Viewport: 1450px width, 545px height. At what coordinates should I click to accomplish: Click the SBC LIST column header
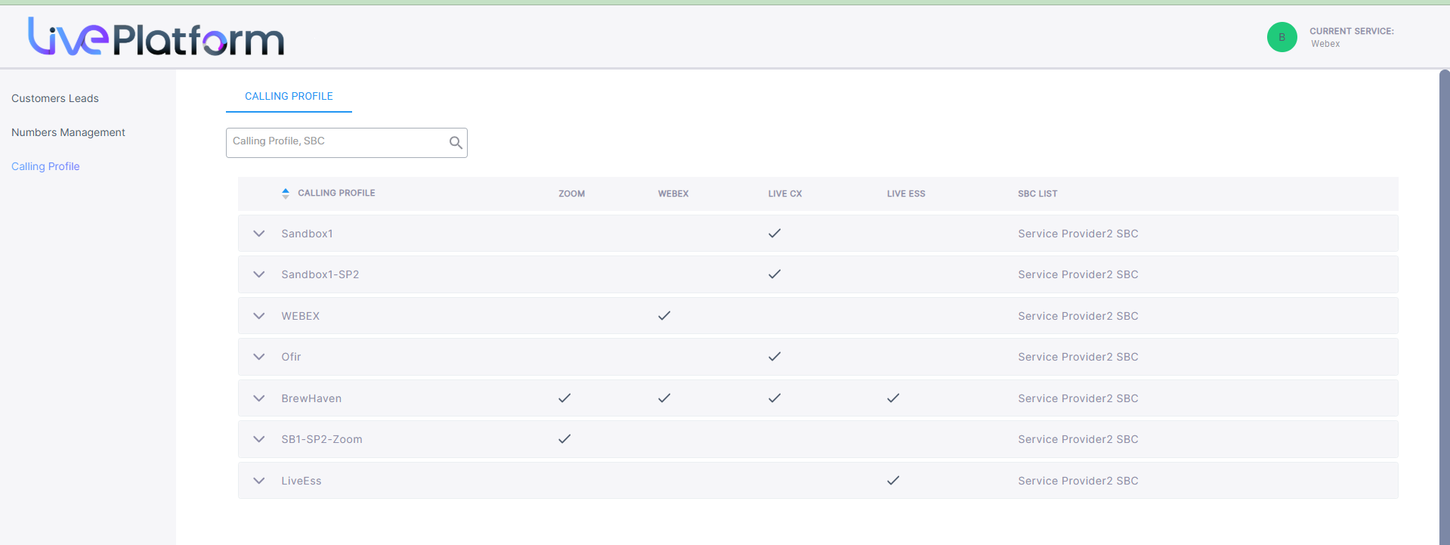[1037, 194]
